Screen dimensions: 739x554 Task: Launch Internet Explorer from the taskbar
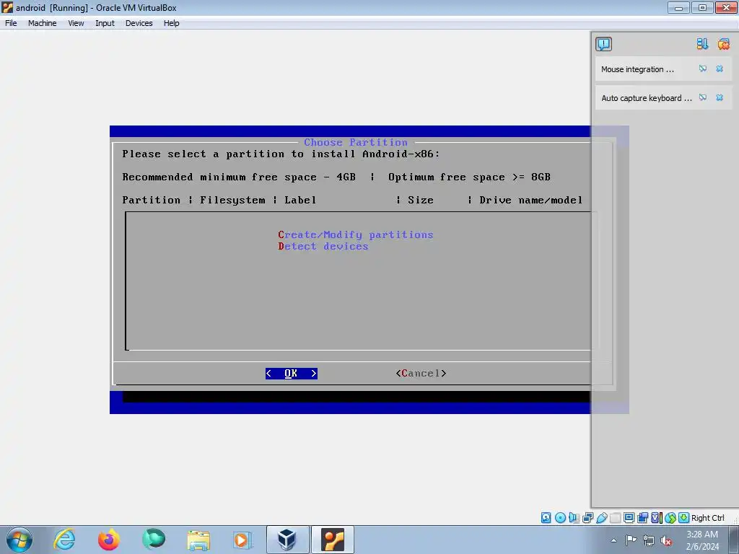click(x=64, y=540)
